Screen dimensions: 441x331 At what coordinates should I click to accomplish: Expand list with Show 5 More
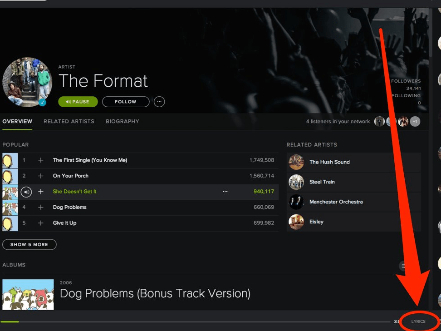tap(29, 245)
